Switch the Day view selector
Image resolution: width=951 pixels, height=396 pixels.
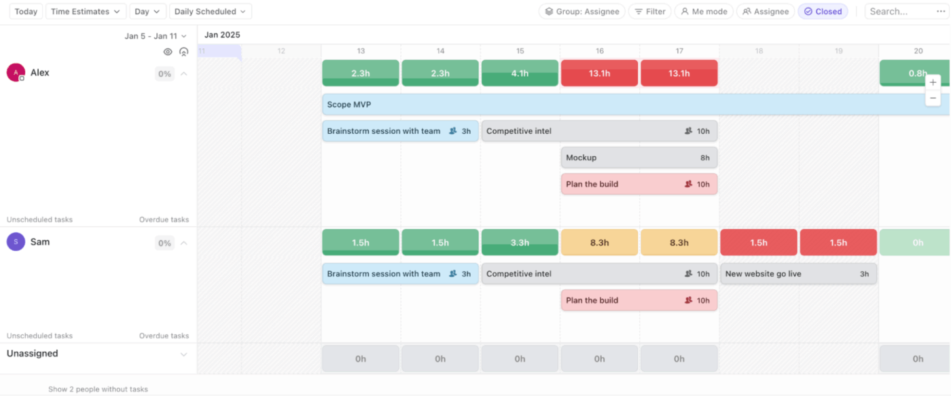[x=147, y=11]
